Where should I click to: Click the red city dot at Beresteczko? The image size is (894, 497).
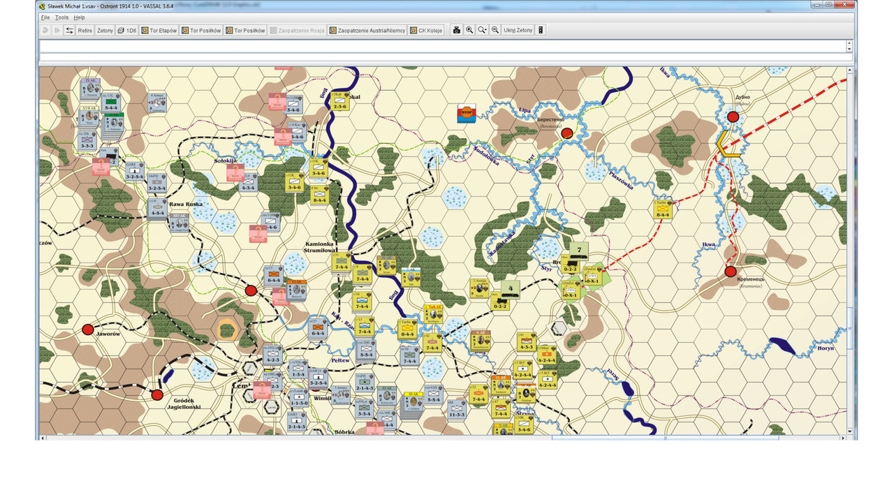pyautogui.click(x=567, y=133)
